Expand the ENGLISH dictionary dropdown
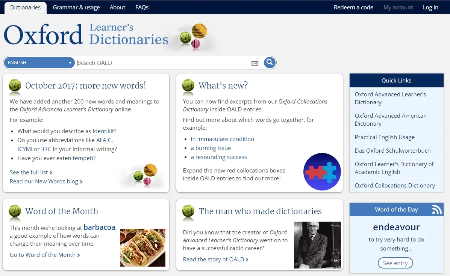Screen dimensions: 450x276 (39, 63)
